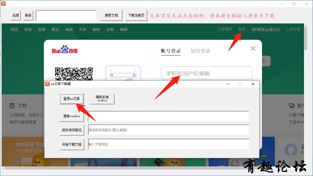313x176 pixels.
Task: Focus the search box in the top toolbar
Action: 66,15
